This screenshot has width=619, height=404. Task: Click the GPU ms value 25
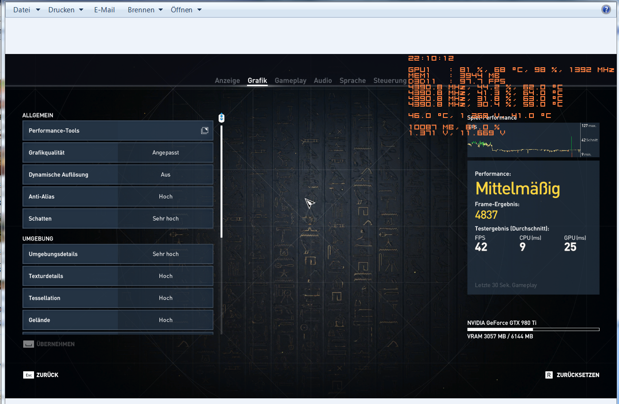coord(570,247)
